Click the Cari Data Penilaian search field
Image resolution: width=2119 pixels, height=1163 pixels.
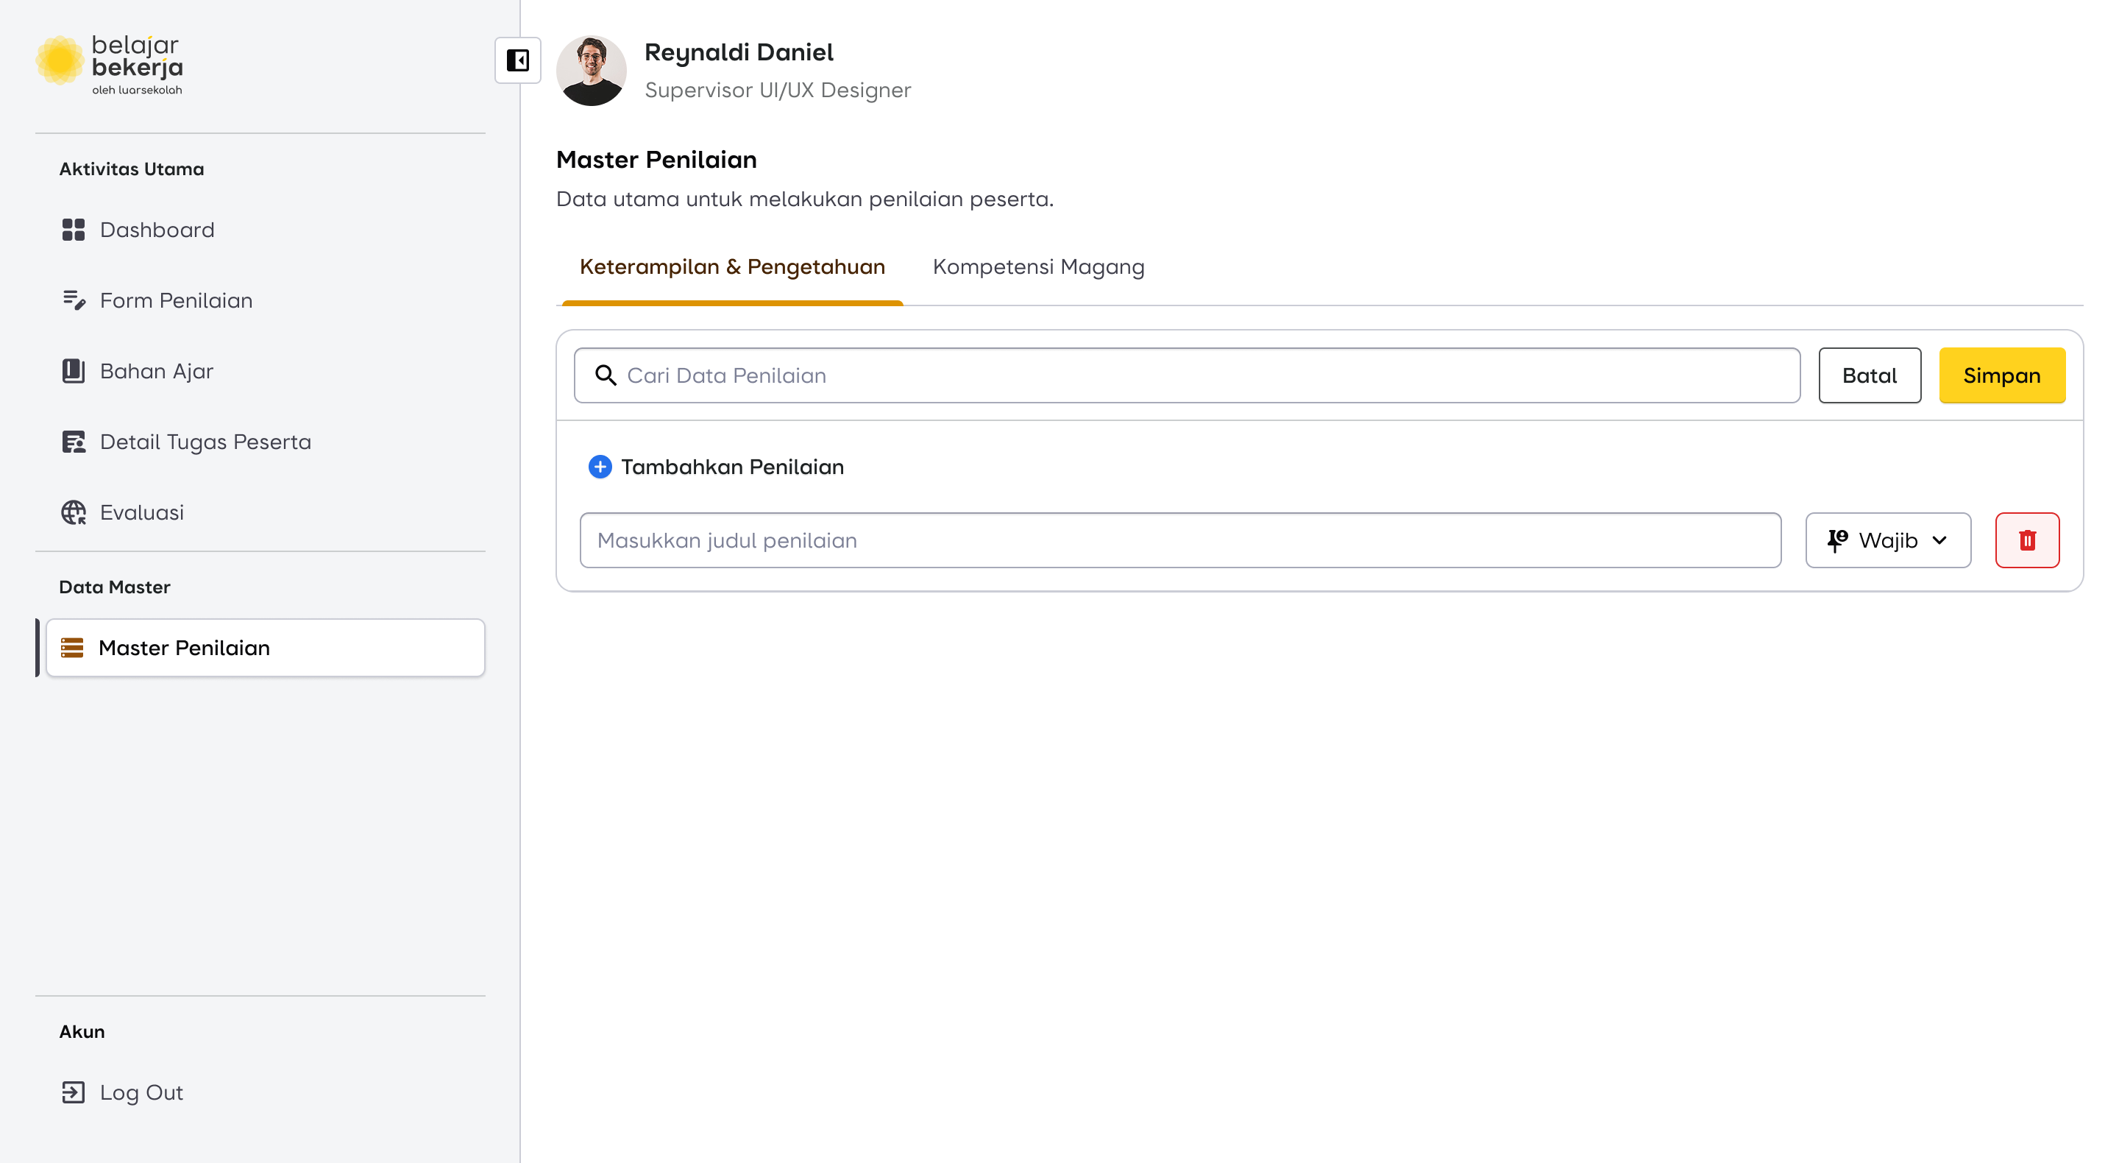[x=1201, y=375]
